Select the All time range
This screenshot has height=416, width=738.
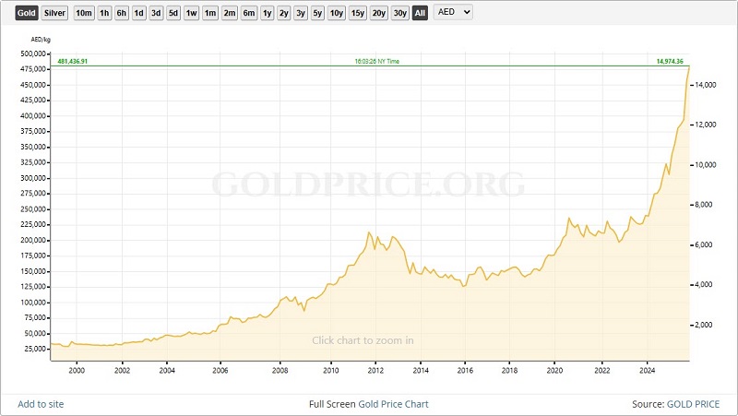click(420, 13)
